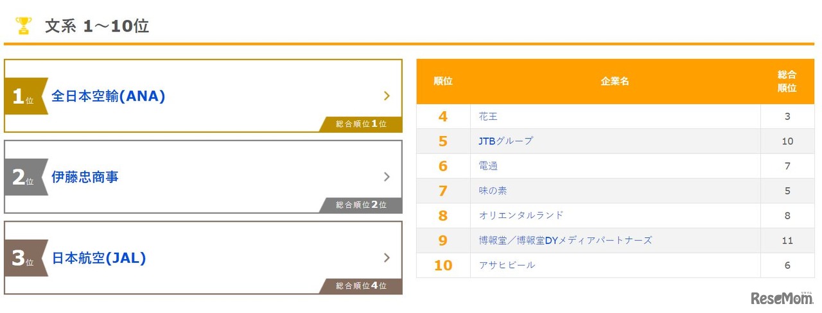This screenshot has width=822, height=313.
Task: Click the 総合順位 column header
Action: pyautogui.click(x=787, y=81)
